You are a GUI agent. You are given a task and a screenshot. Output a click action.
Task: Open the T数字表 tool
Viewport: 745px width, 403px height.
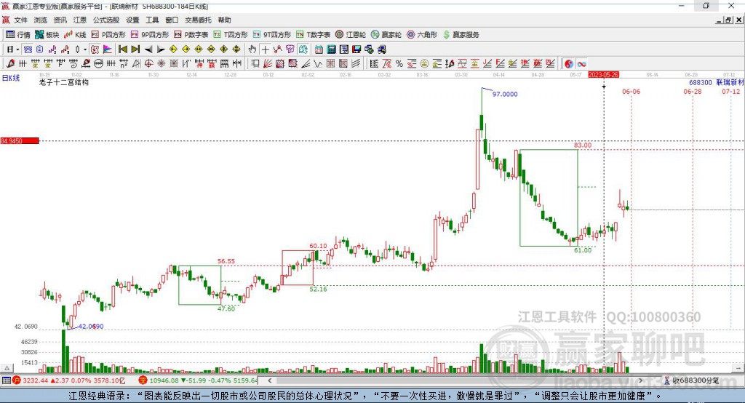(x=313, y=35)
